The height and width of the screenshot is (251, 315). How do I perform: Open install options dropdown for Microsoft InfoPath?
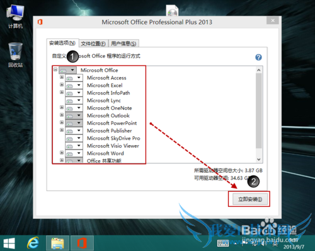pyautogui.click(x=74, y=93)
